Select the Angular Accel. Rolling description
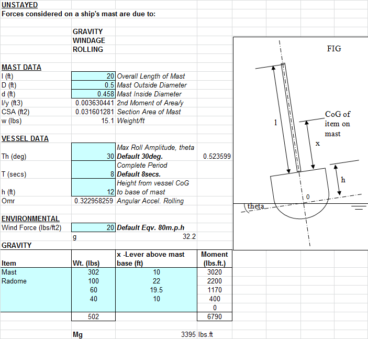The image size is (368, 339). tap(150, 201)
